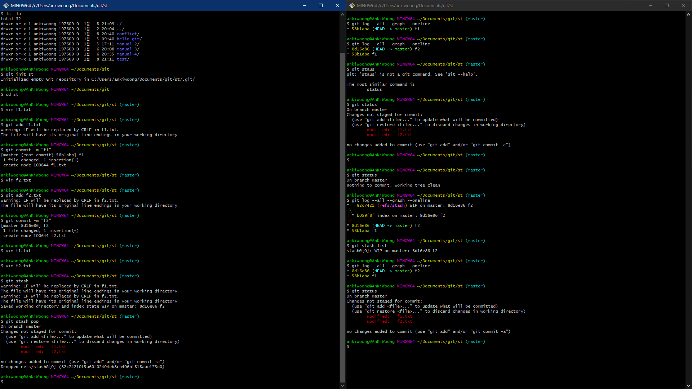The image size is (692, 389).
Task: Click the left window title bar text
Action: [x=59, y=5]
